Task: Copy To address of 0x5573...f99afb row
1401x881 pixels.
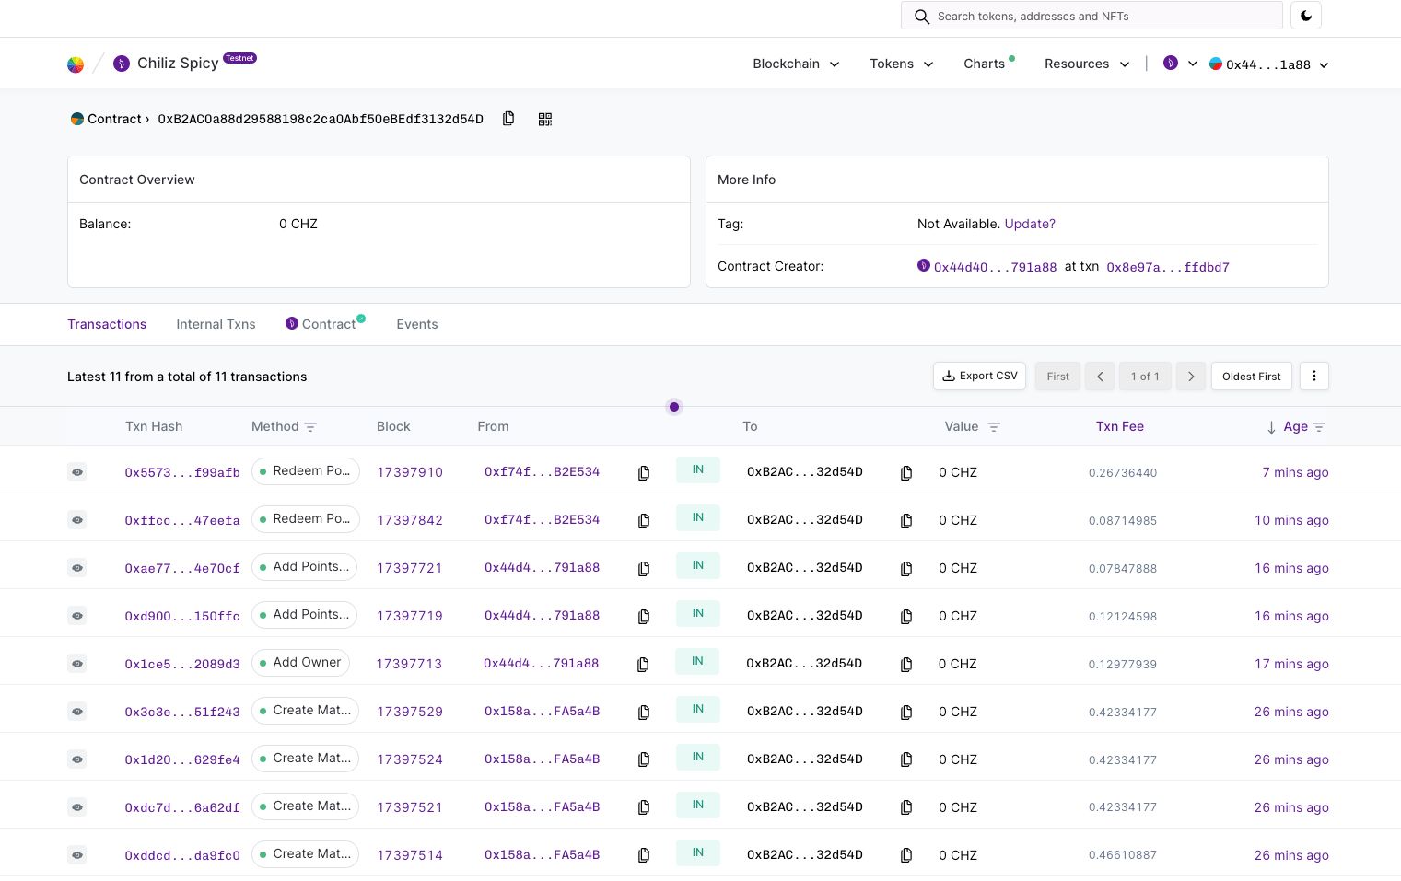Action: [x=906, y=472]
